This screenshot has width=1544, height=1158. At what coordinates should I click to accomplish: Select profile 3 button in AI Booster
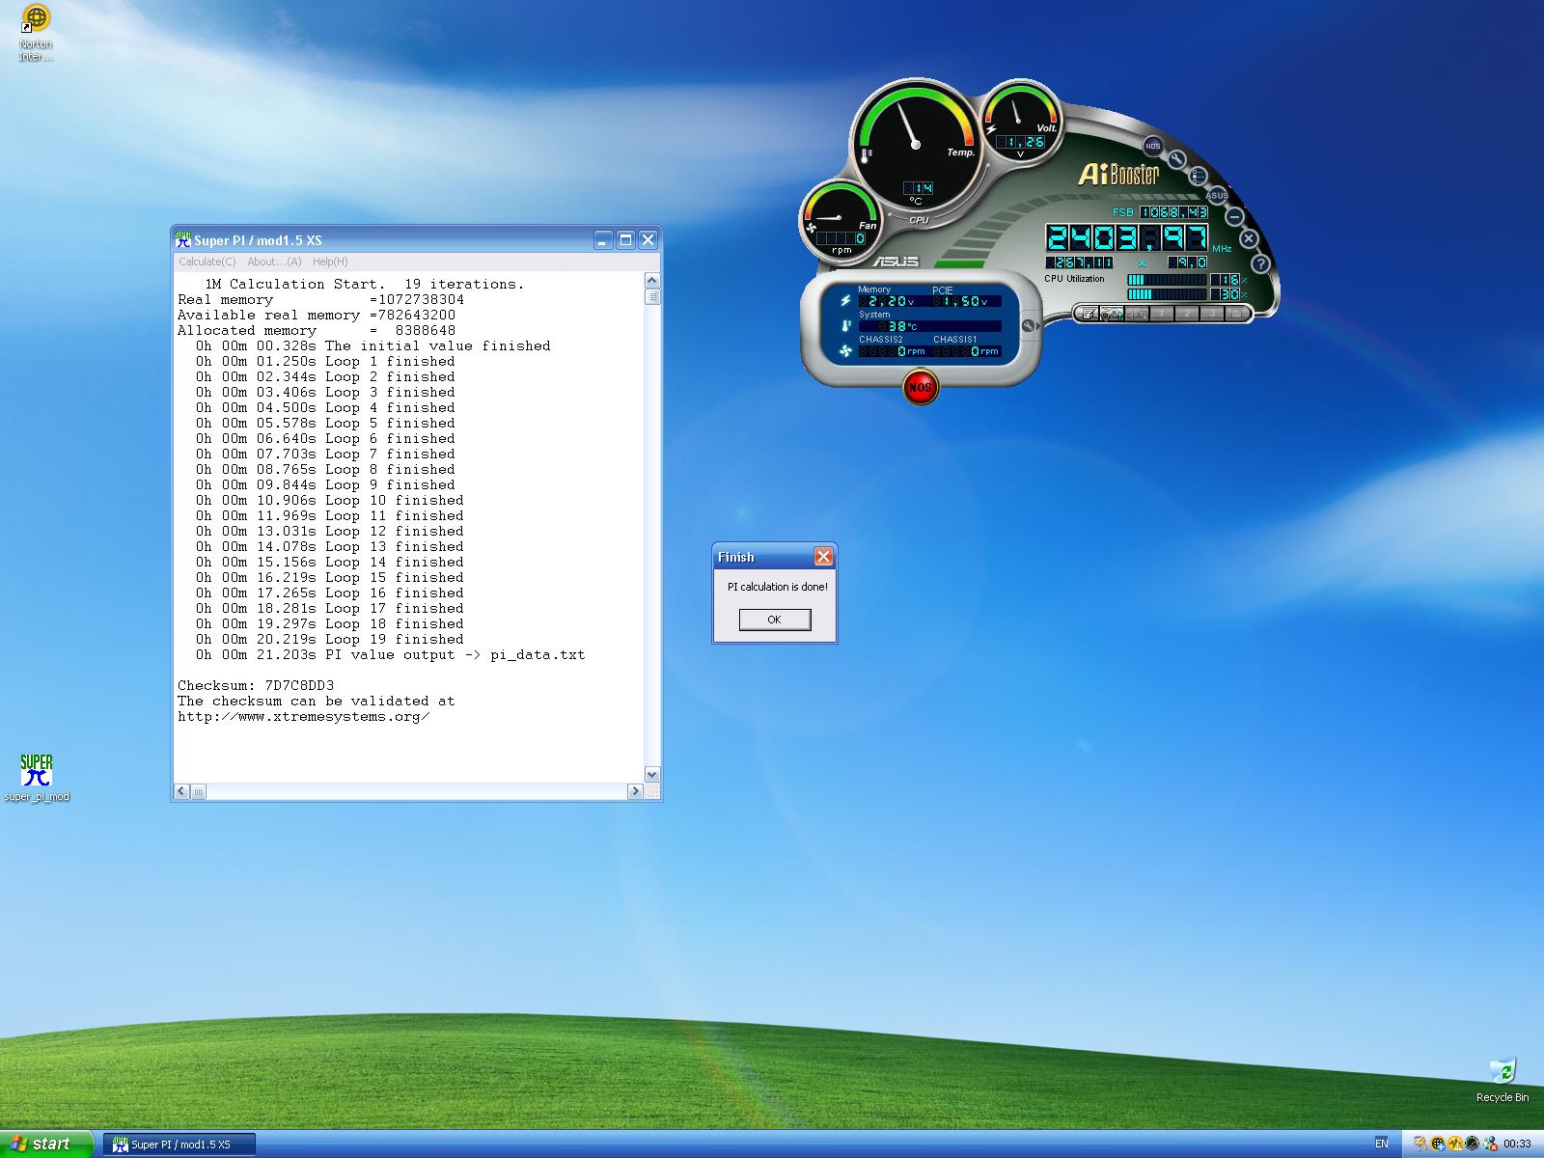(1212, 314)
